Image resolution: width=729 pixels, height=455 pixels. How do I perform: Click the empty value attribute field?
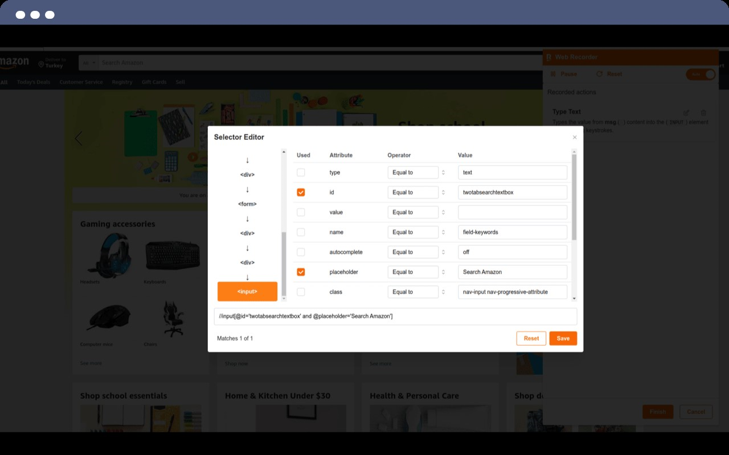(x=513, y=212)
